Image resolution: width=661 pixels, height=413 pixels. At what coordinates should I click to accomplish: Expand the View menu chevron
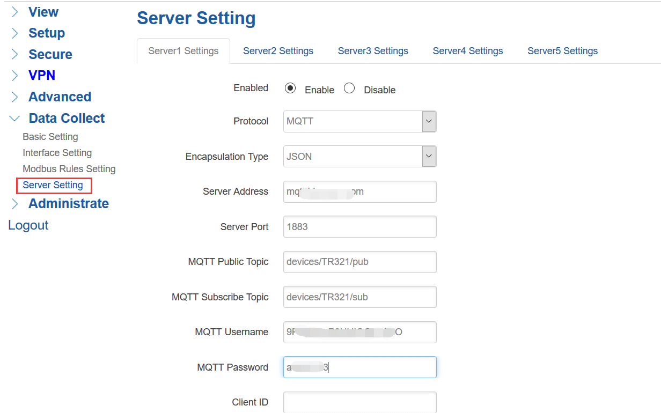click(x=13, y=11)
